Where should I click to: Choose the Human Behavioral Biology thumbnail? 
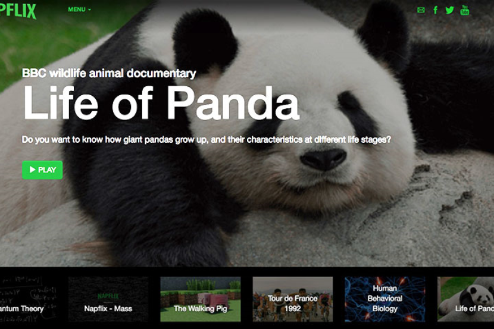click(384, 299)
